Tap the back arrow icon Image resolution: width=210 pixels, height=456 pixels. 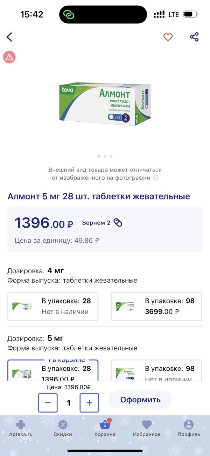coord(9,37)
